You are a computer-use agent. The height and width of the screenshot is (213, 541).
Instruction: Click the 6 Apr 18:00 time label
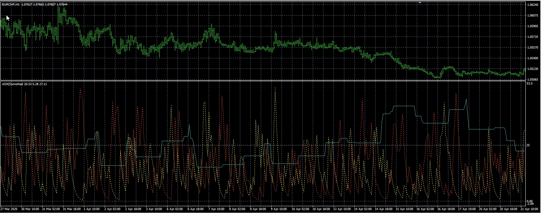[x=196, y=209]
